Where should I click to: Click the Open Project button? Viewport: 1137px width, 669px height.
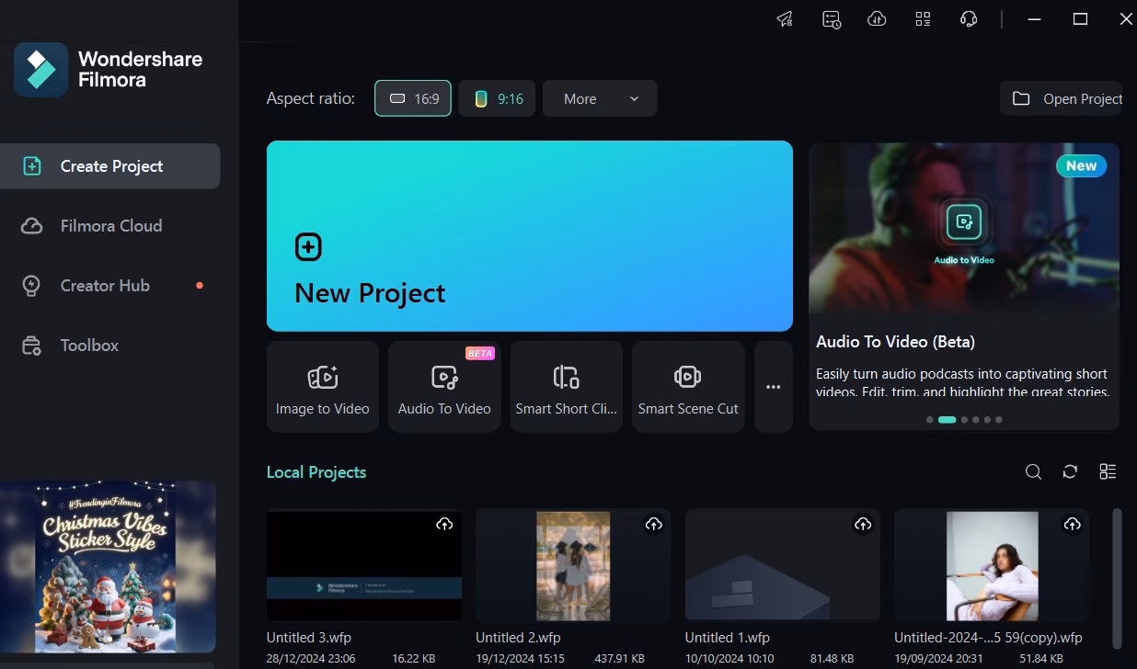pos(1062,98)
